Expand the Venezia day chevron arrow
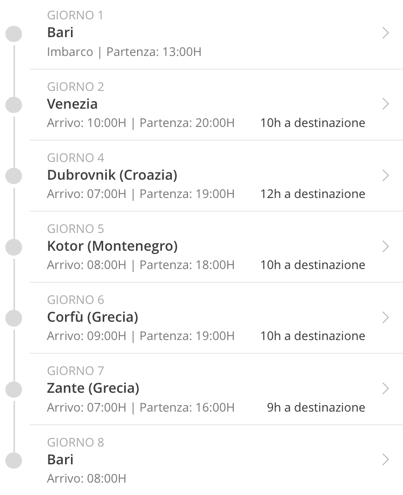Screen dimensions: 403x495 click(385, 104)
